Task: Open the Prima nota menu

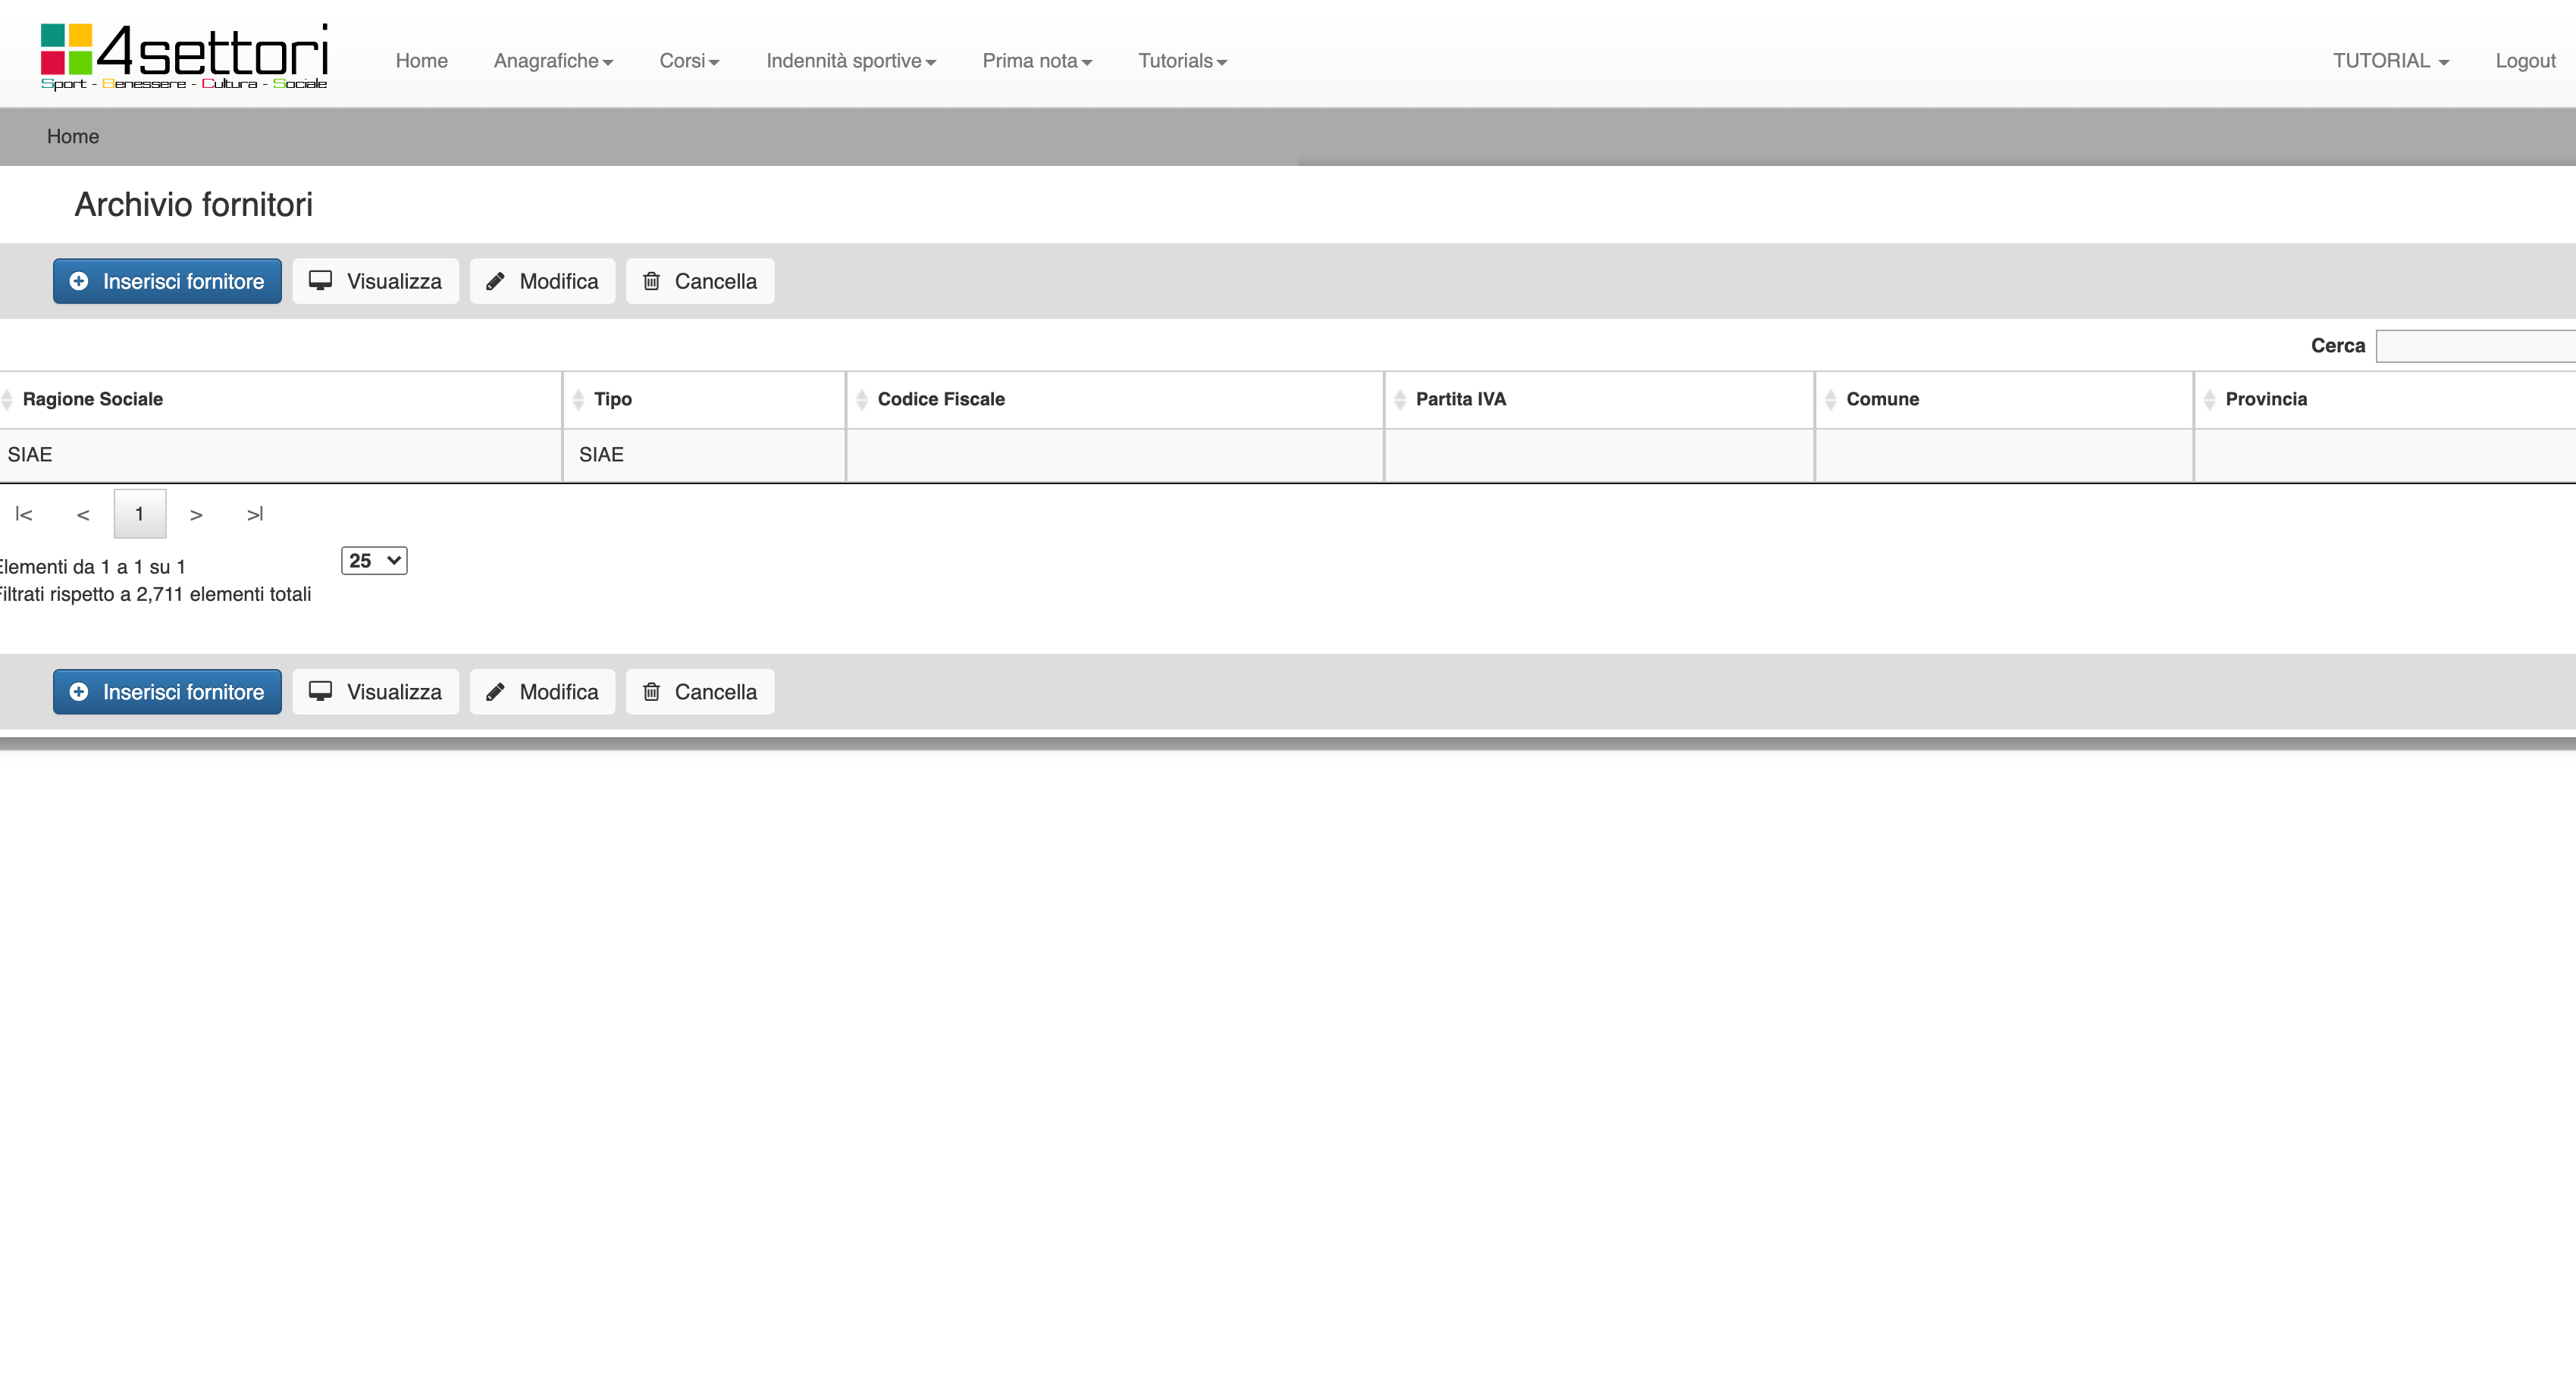Action: coord(1037,61)
